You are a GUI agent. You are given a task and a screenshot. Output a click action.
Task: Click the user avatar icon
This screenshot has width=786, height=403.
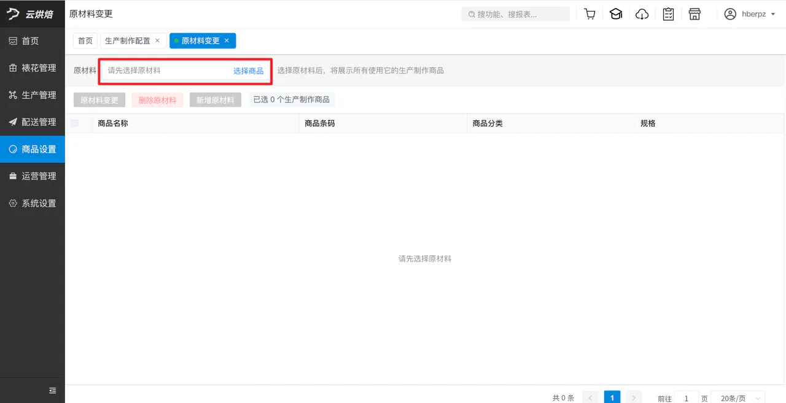click(730, 14)
